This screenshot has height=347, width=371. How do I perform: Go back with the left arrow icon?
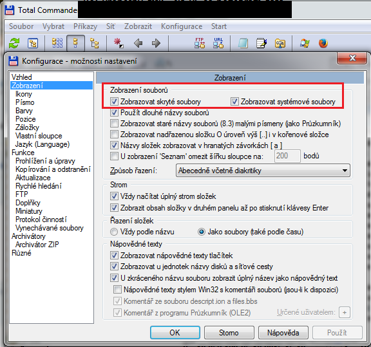click(x=138, y=43)
